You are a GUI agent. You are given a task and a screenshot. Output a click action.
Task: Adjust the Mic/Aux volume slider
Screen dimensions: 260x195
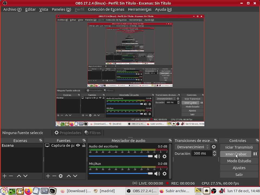click(x=121, y=173)
